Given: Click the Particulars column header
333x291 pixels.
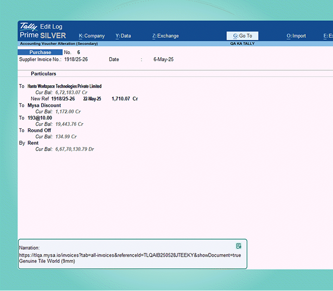Looking at the screenshot, I should [x=44, y=74].
